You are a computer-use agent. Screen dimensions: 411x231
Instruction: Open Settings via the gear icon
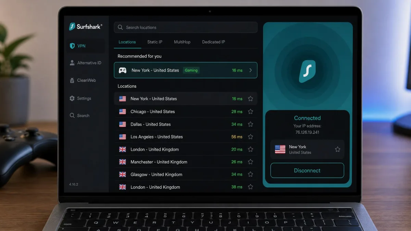72,98
